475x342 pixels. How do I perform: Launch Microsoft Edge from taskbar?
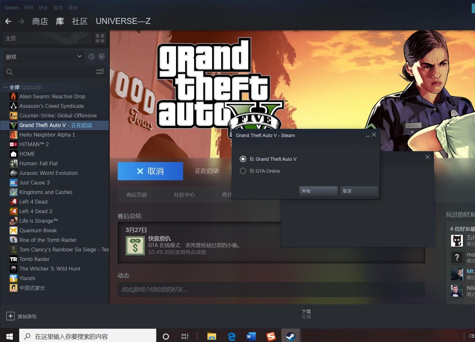click(x=232, y=336)
